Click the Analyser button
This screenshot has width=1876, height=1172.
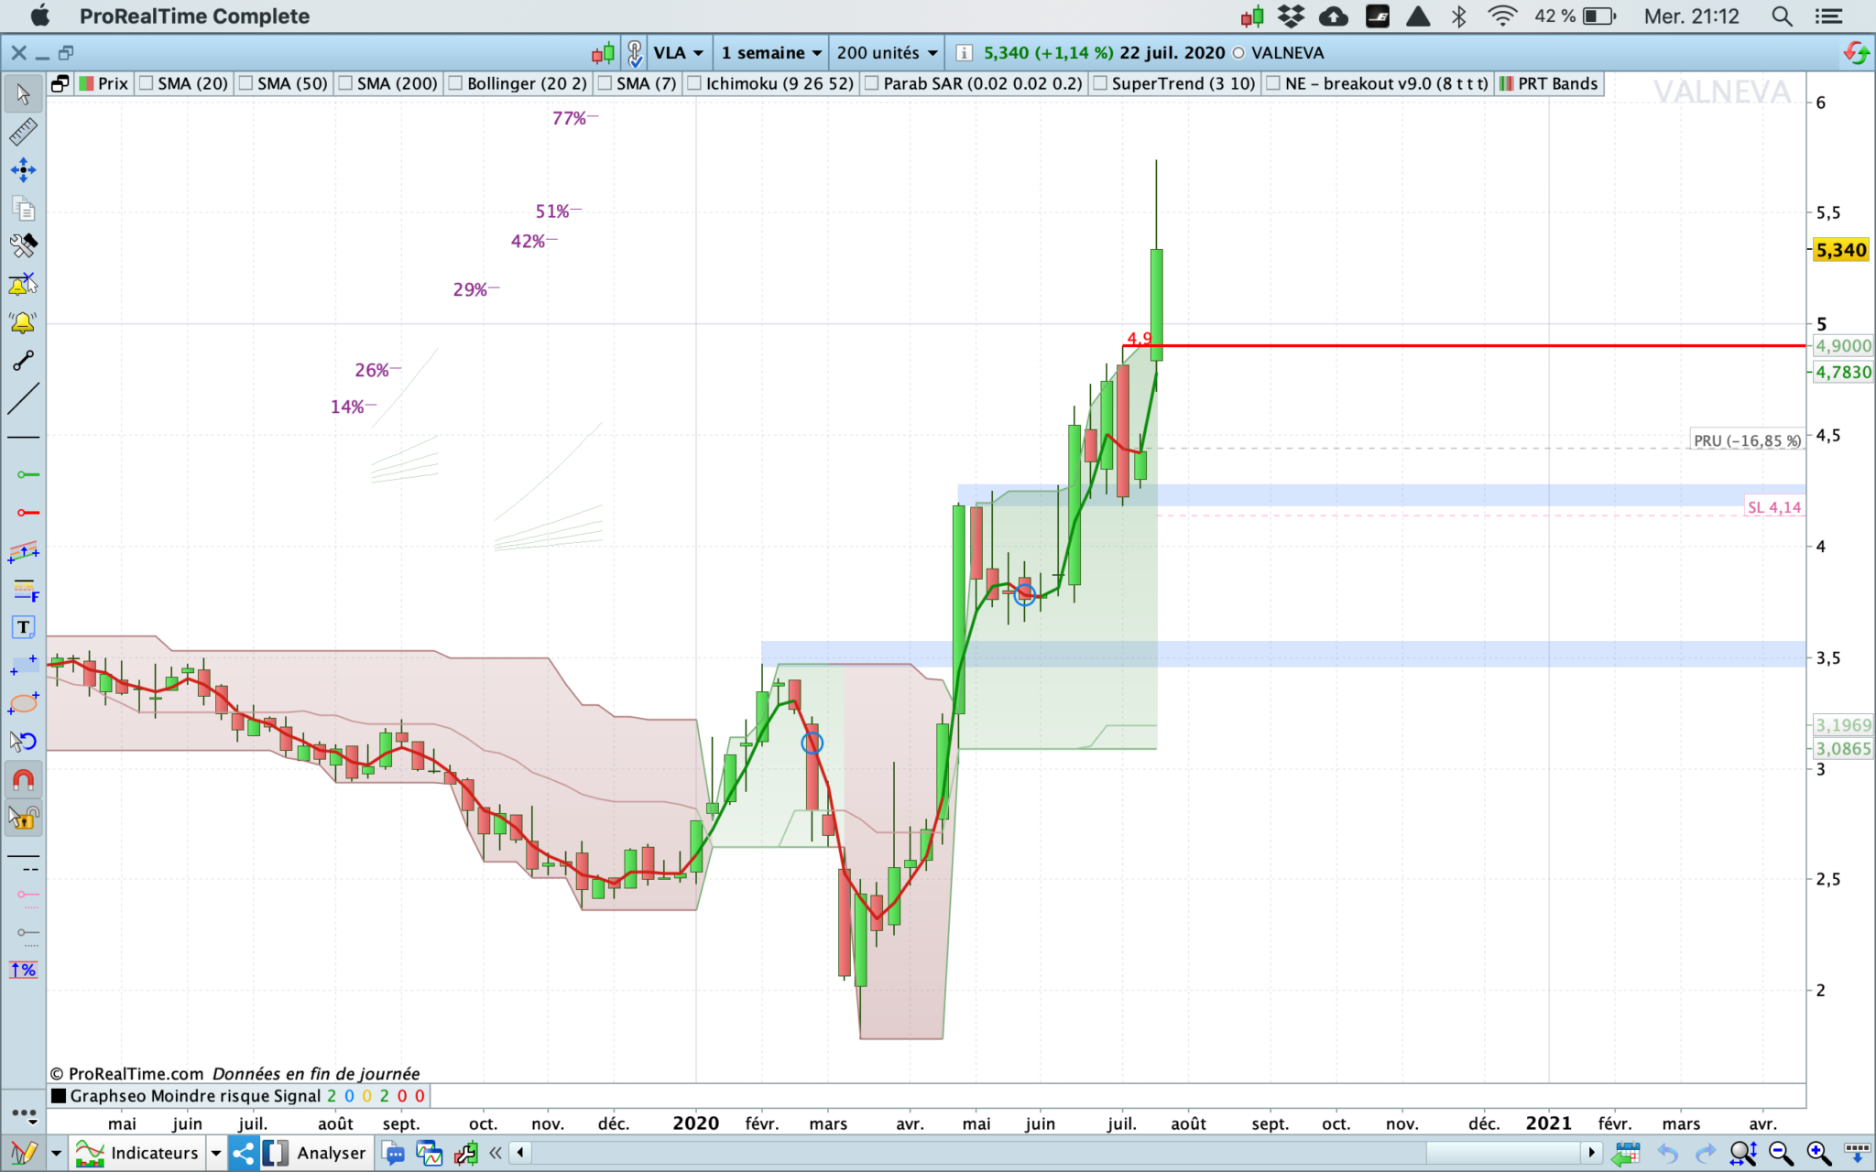pos(316,1153)
